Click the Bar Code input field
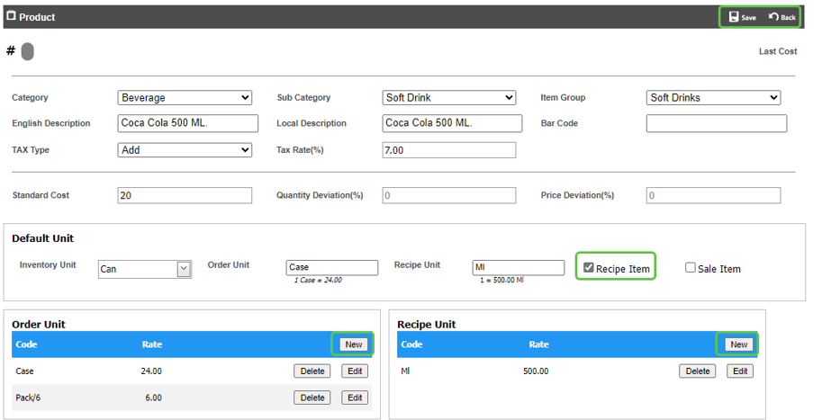The width and height of the screenshot is (822, 420). [716, 123]
